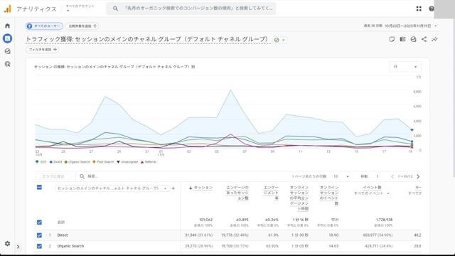Click the Organic Search row label
This screenshot has width=455, height=256.
70,246
